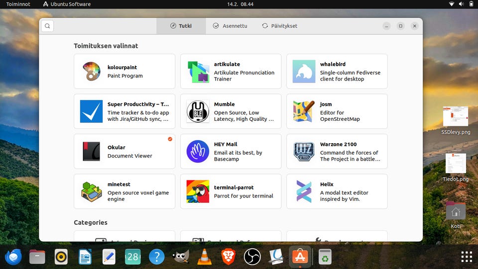Open the Päivitykset tab

click(279, 26)
